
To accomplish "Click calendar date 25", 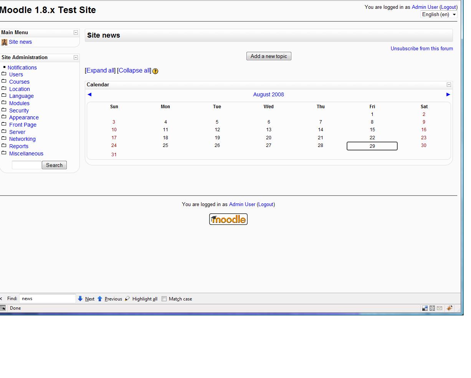I will click(x=165, y=145).
